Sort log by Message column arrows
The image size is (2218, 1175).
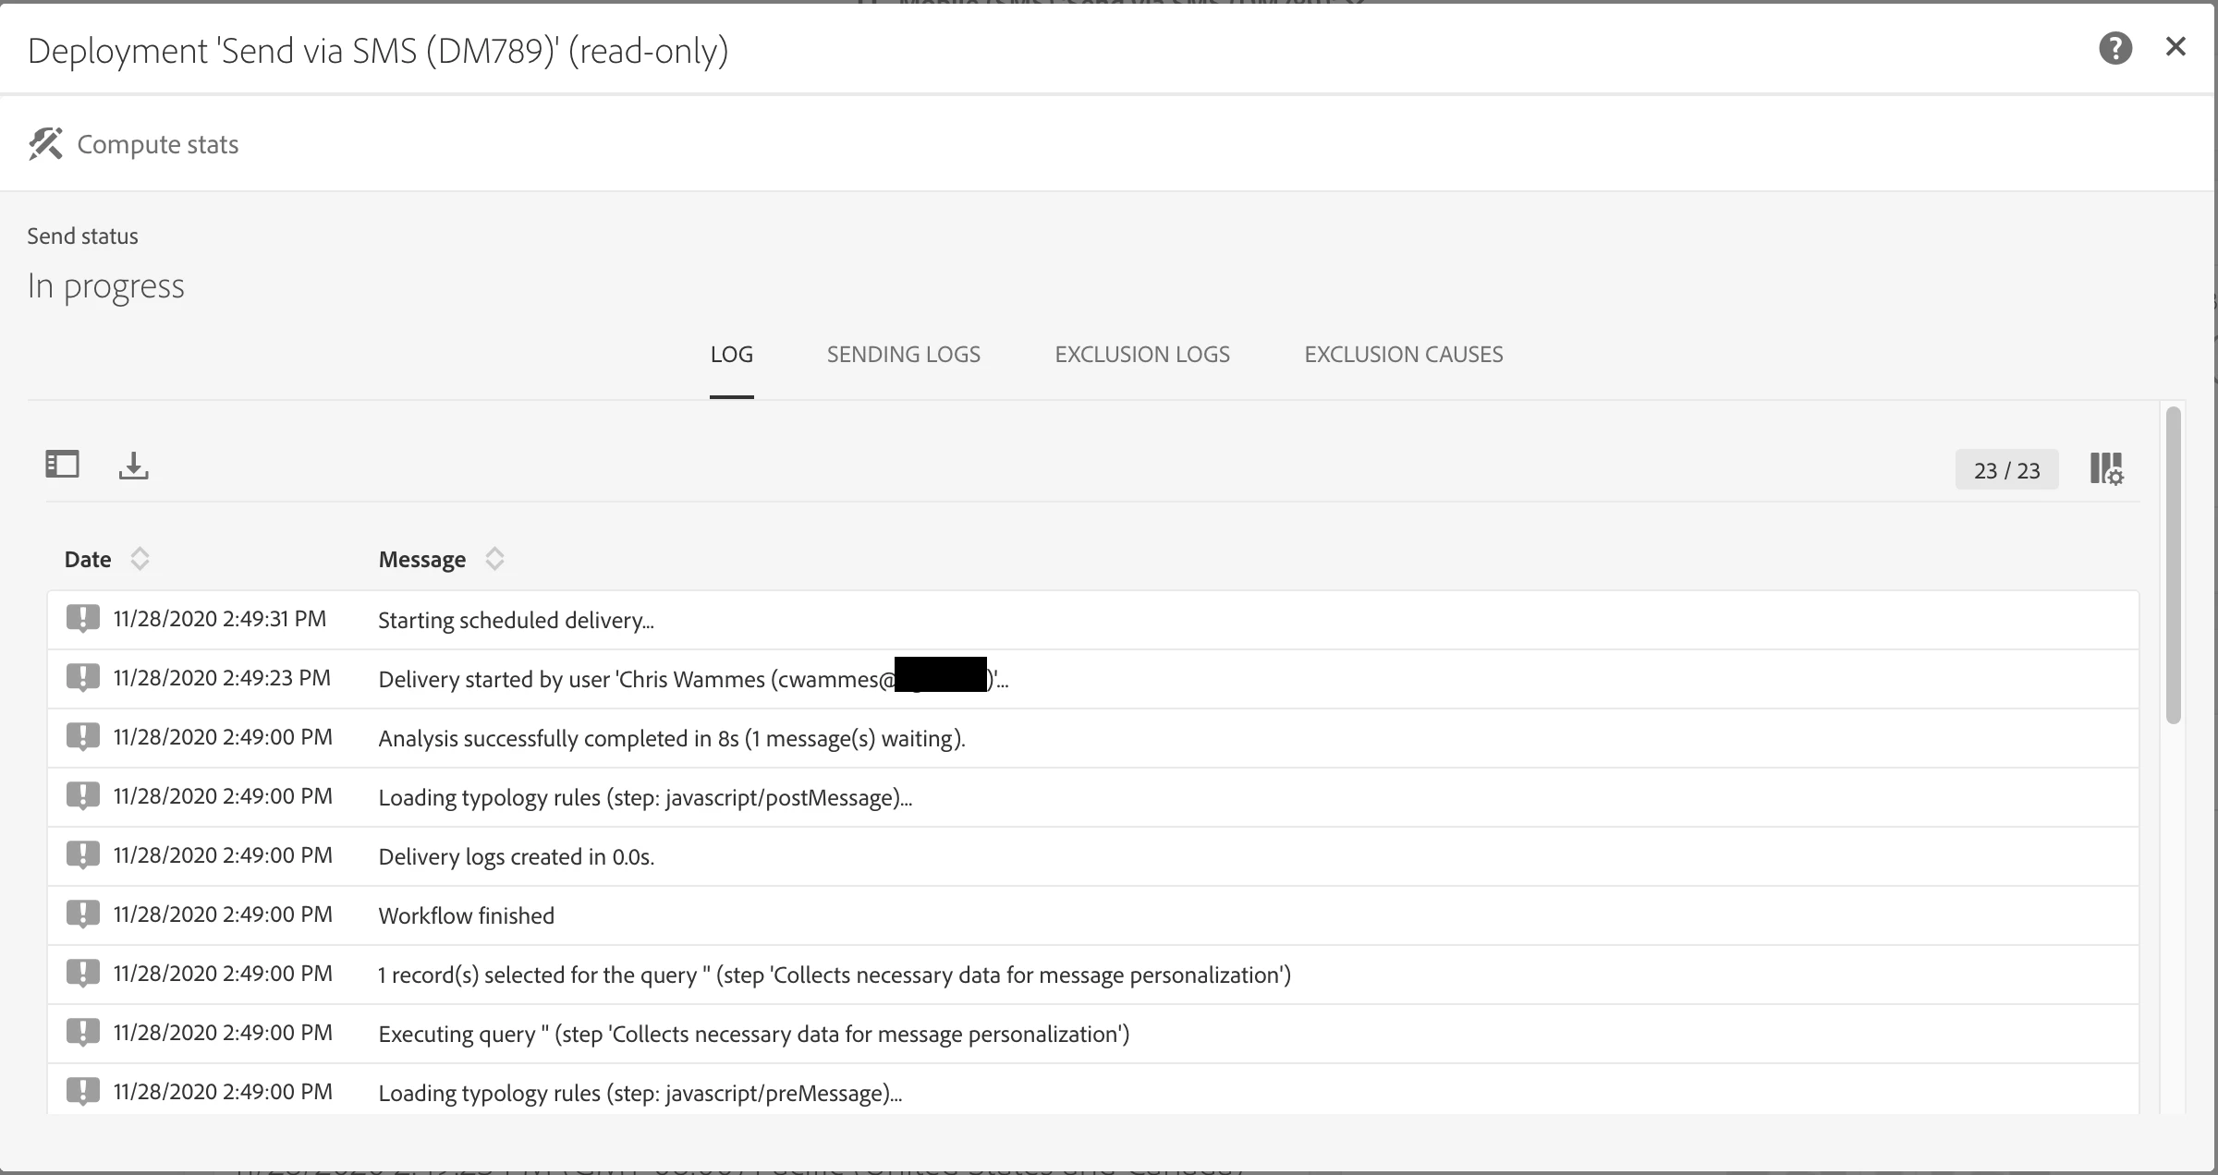coord(494,558)
